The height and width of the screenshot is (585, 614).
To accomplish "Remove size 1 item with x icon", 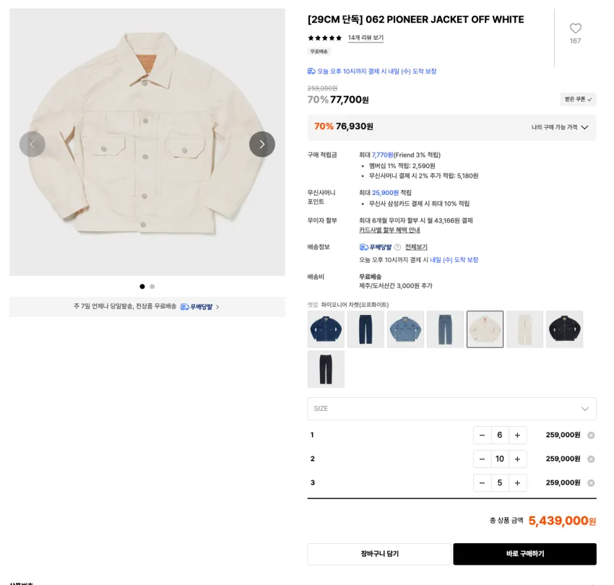I will [591, 435].
